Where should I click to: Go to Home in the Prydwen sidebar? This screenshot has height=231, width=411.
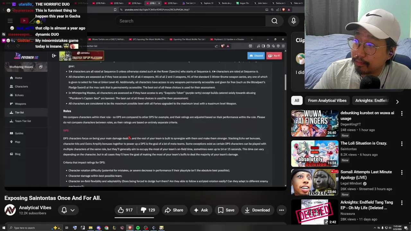[18, 78]
